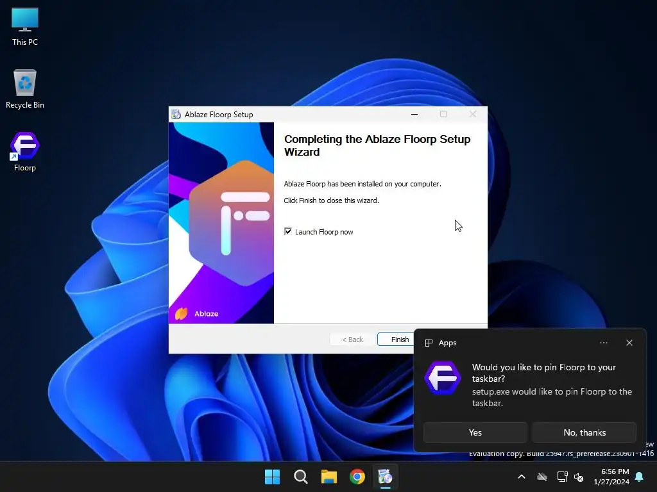Select the Recycle Bin desktop icon
Image resolution: width=657 pixels, height=492 pixels.
point(25,89)
